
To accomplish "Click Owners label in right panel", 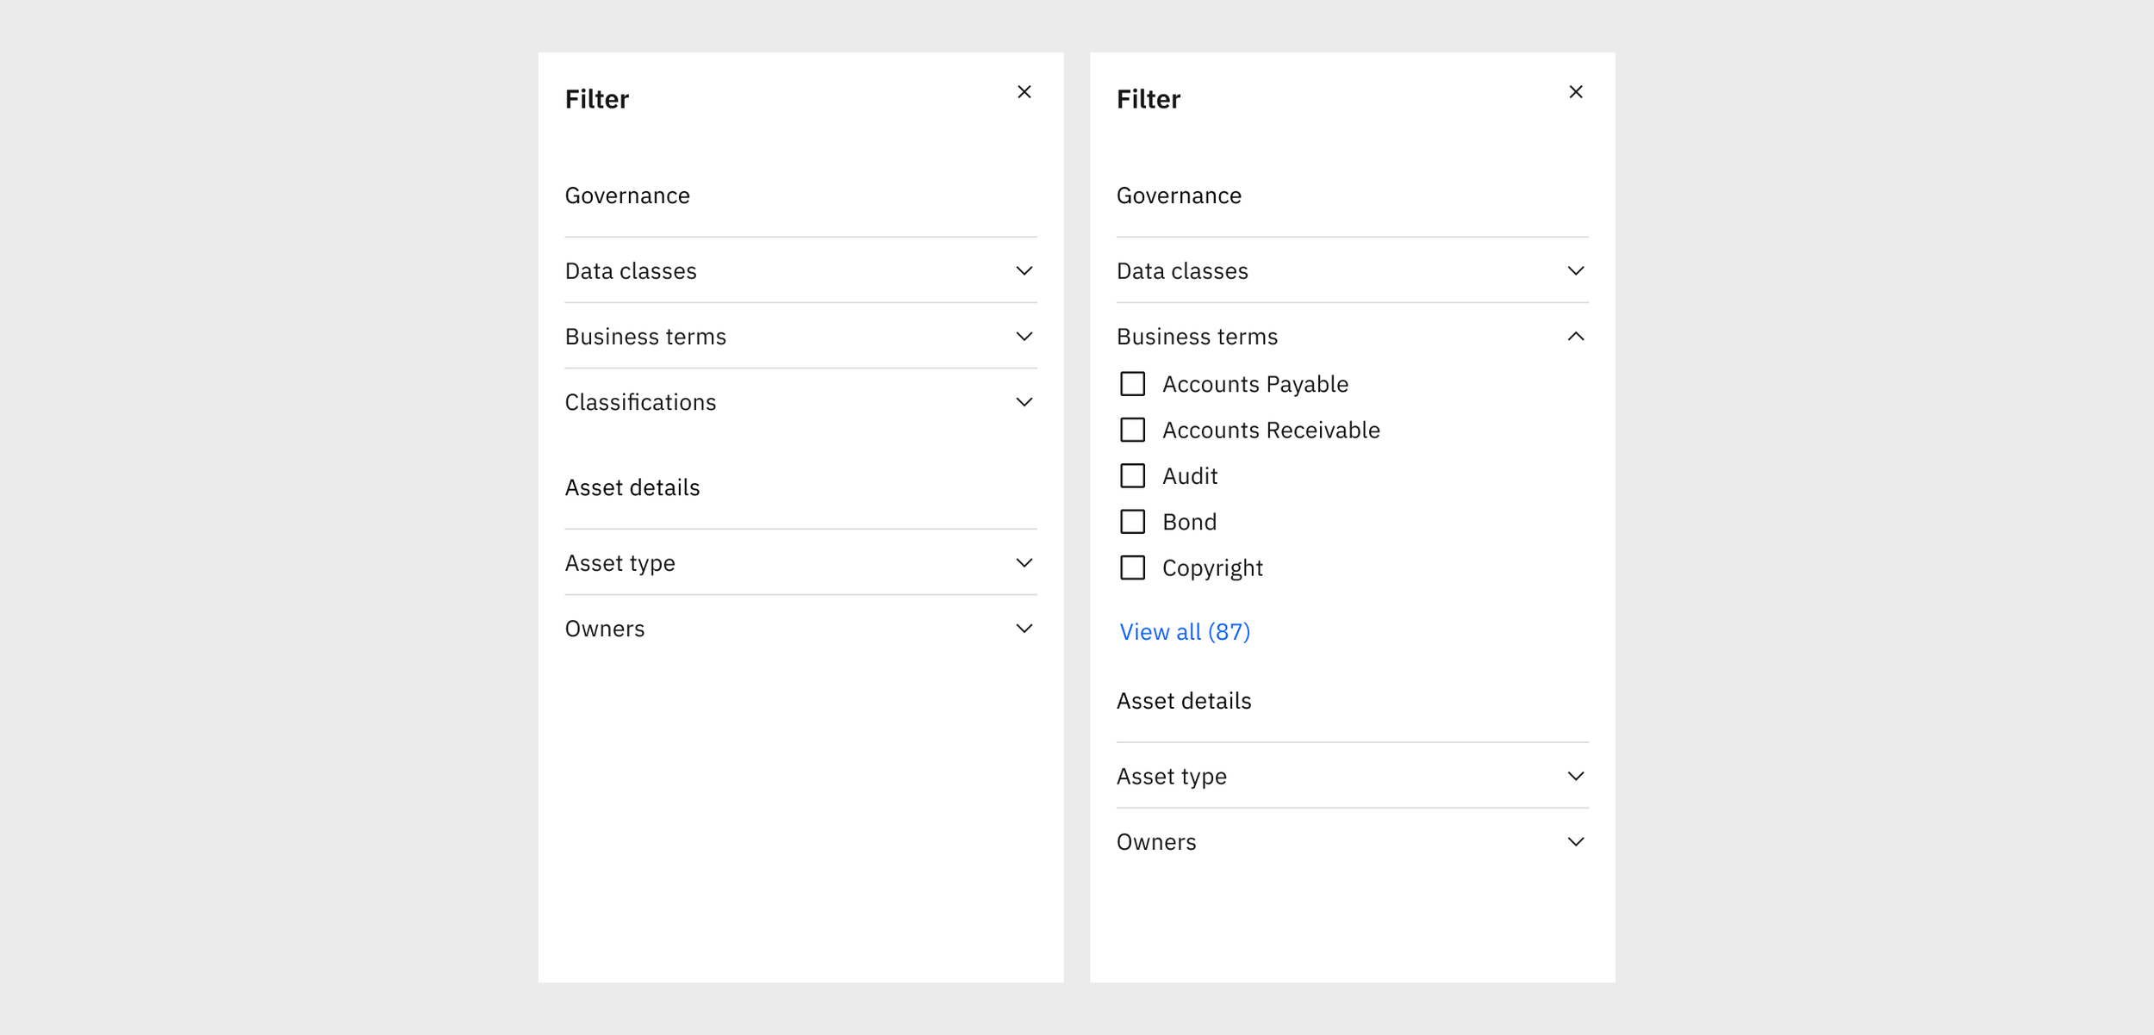I will (x=1155, y=842).
